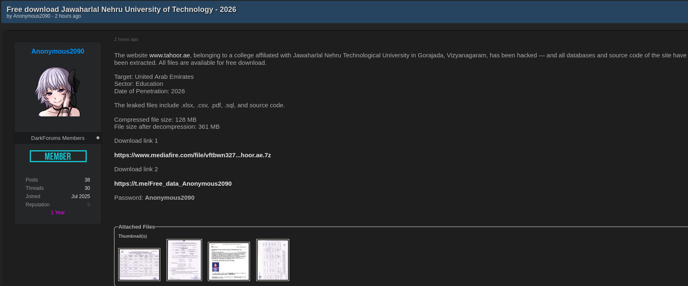Click the thread title Free download Jawaharlal Nehru
The height and width of the screenshot is (286, 688).
coord(121,9)
